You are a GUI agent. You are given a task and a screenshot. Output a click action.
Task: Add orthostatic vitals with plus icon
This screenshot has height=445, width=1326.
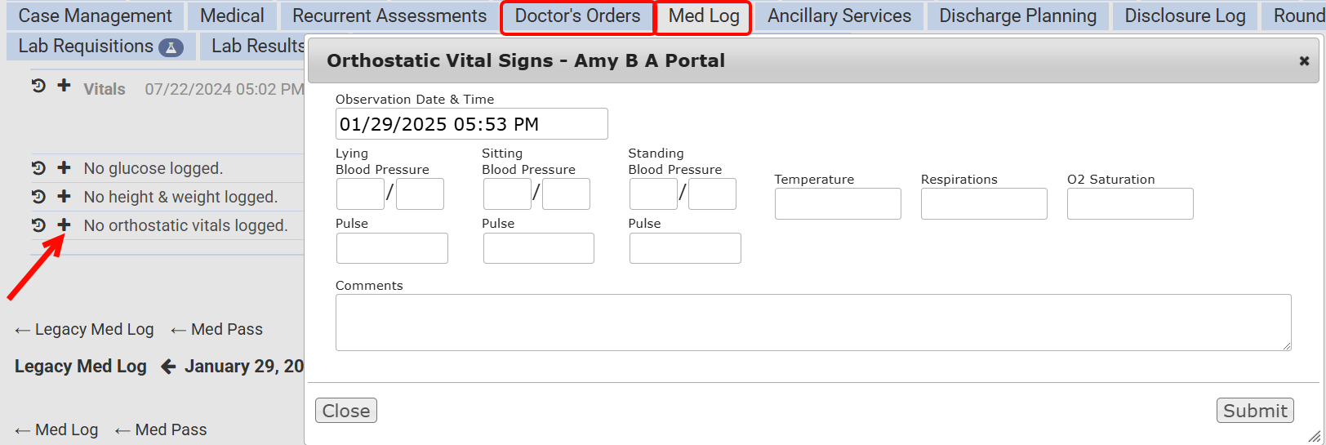coord(64,225)
